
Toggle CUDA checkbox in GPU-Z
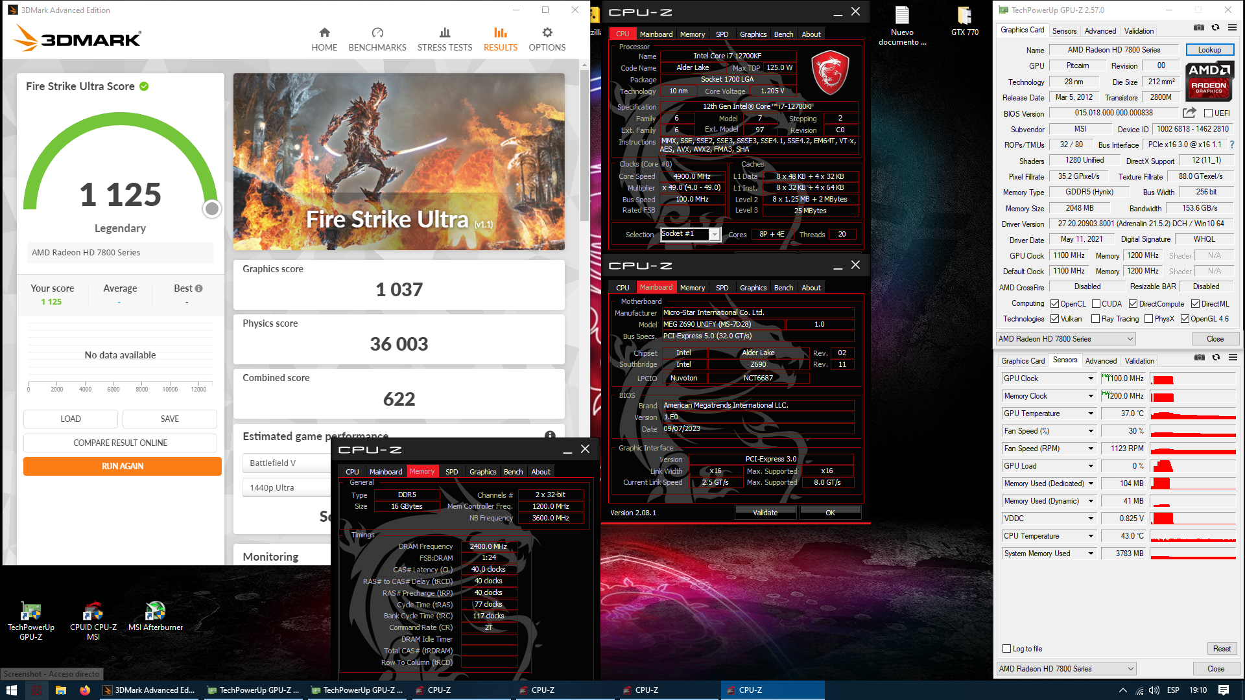point(1096,304)
